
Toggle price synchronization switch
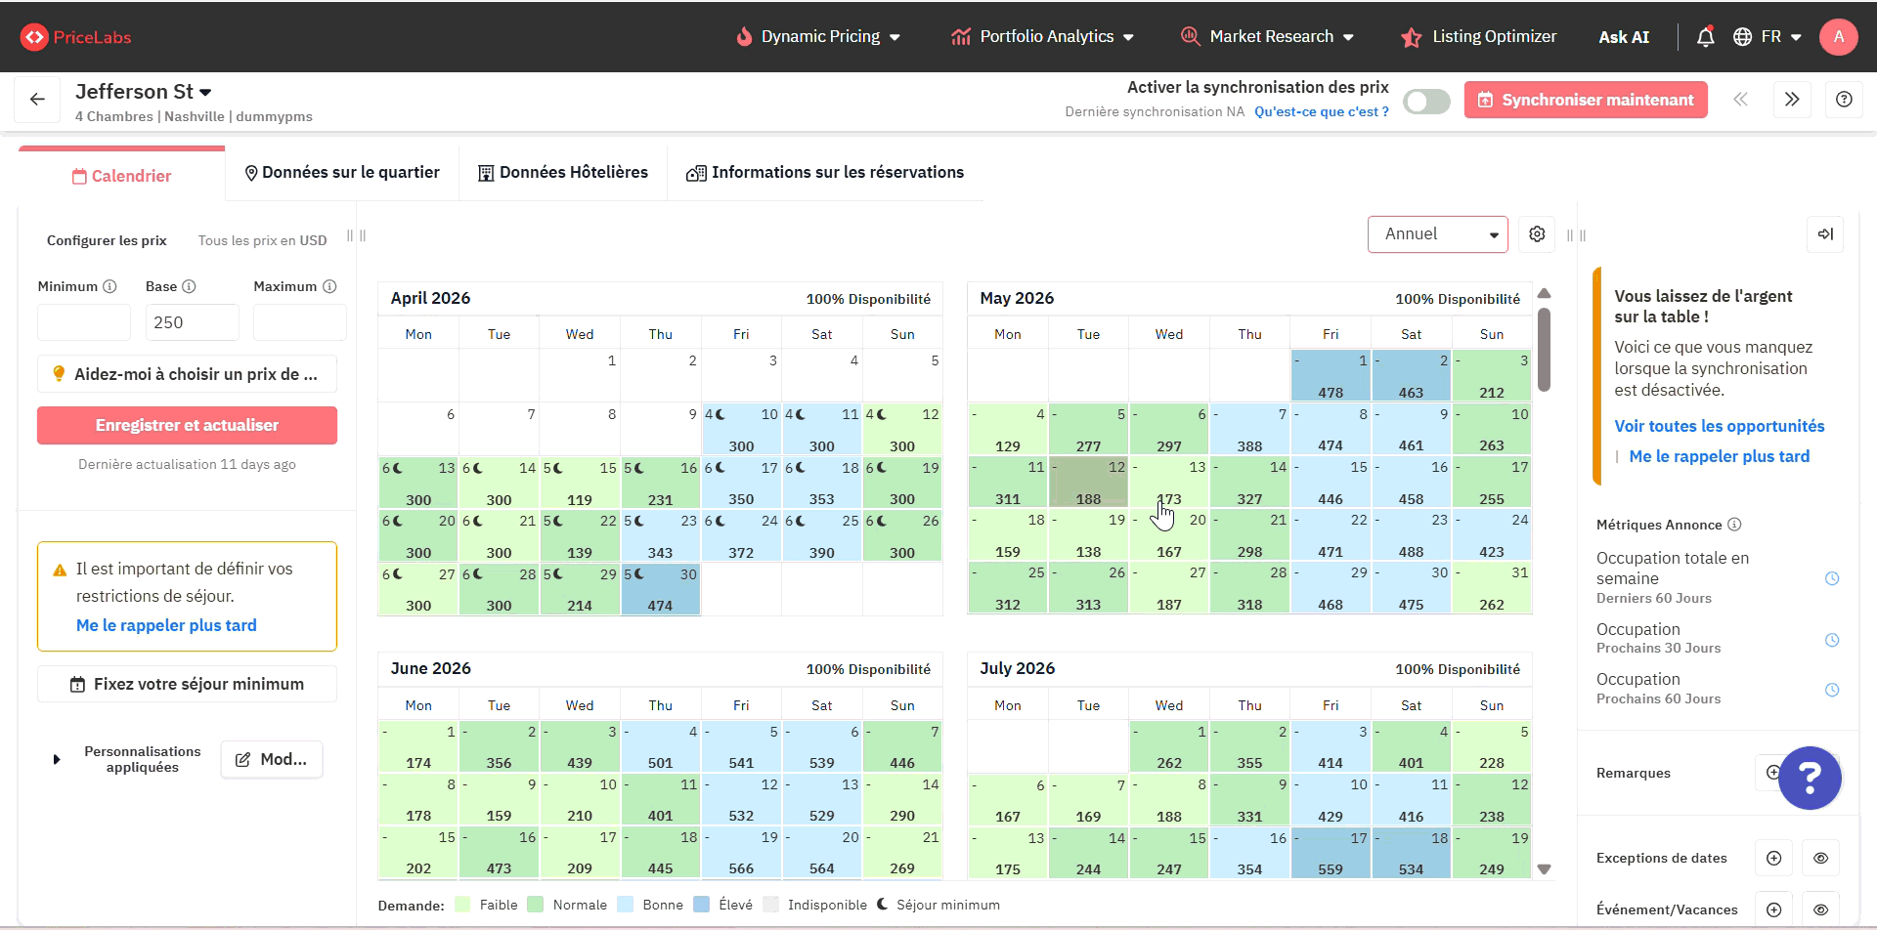coord(1426,101)
